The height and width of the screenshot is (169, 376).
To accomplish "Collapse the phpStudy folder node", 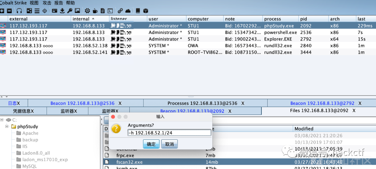I will point(7,126).
